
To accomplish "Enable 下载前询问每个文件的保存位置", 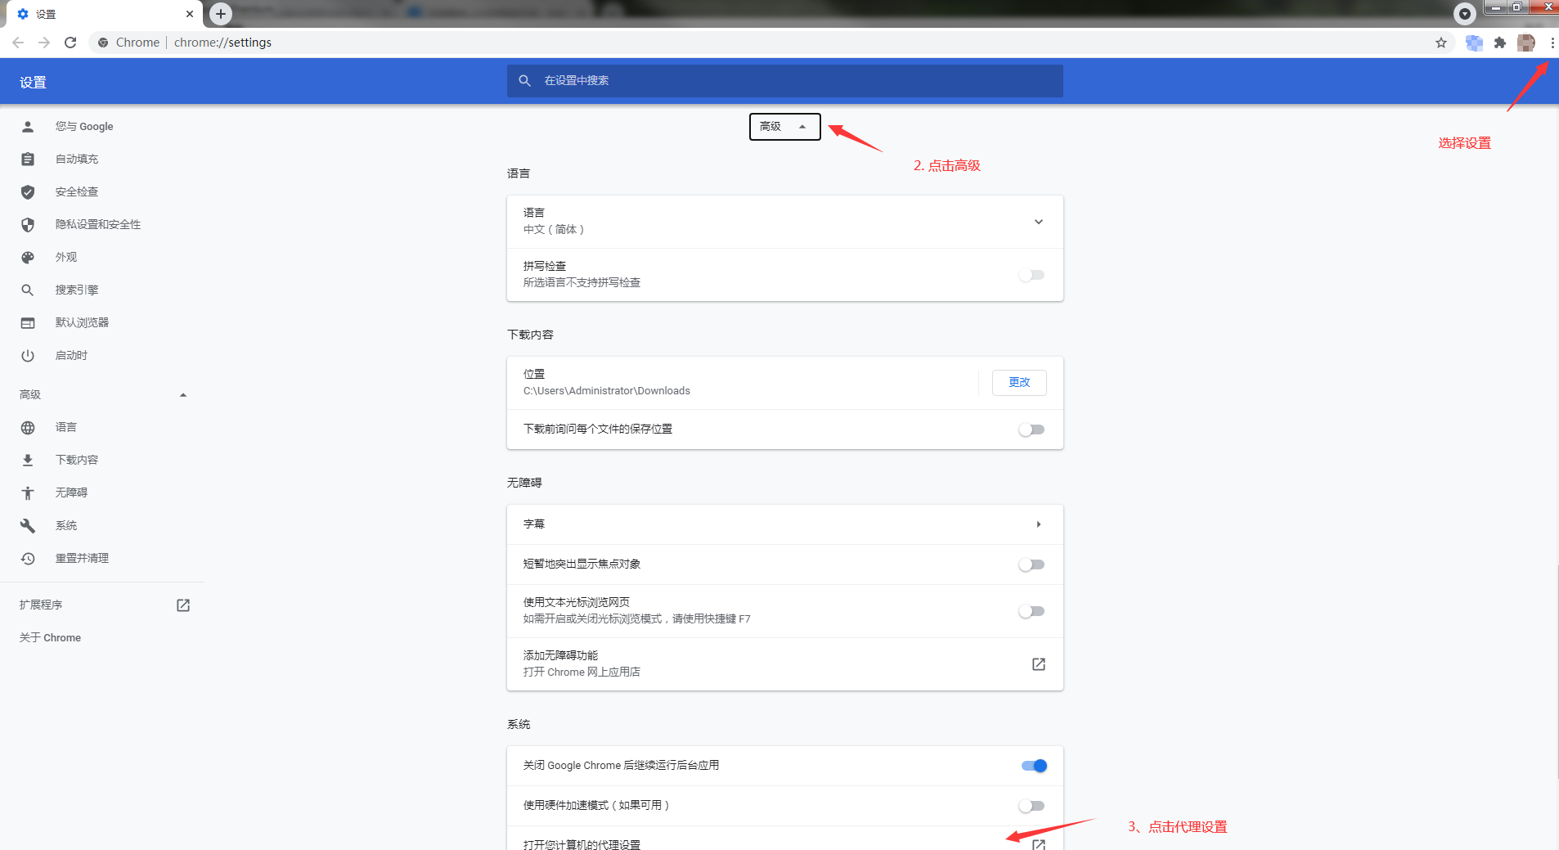I will point(1032,429).
